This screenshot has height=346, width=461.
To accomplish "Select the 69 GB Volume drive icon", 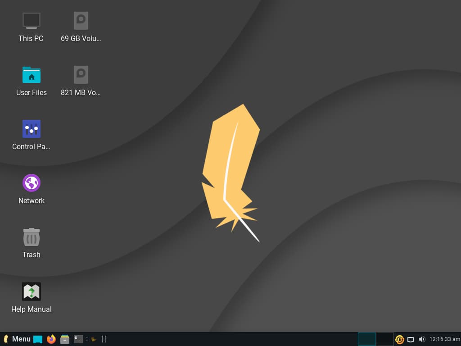I will point(81,21).
